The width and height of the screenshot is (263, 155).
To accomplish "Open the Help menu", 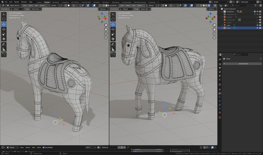I will (x=30, y=2).
